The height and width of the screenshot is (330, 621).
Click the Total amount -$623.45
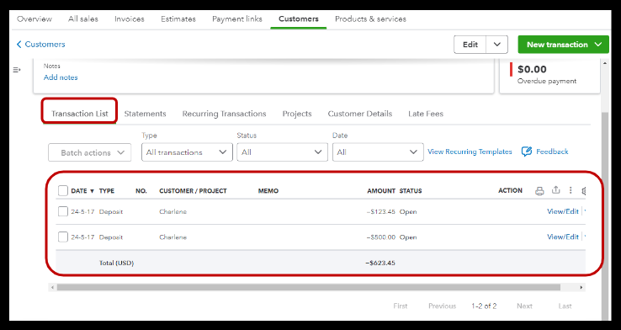(380, 263)
